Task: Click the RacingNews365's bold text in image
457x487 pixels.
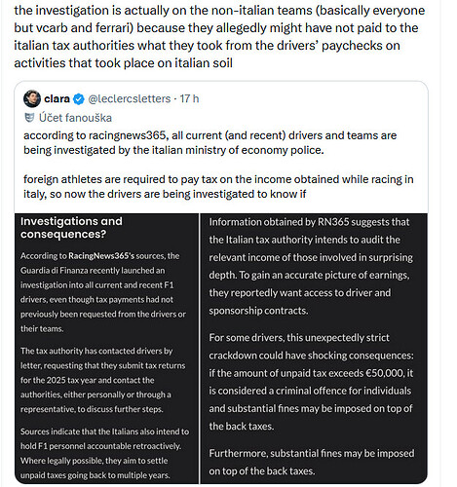Action: tap(101, 256)
